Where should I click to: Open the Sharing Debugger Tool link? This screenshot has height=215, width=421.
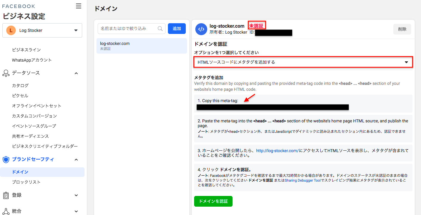point(303,180)
